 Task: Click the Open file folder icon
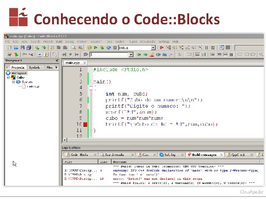16,48
